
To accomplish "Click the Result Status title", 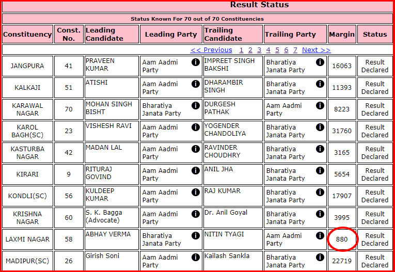I will pyautogui.click(x=260, y=5).
